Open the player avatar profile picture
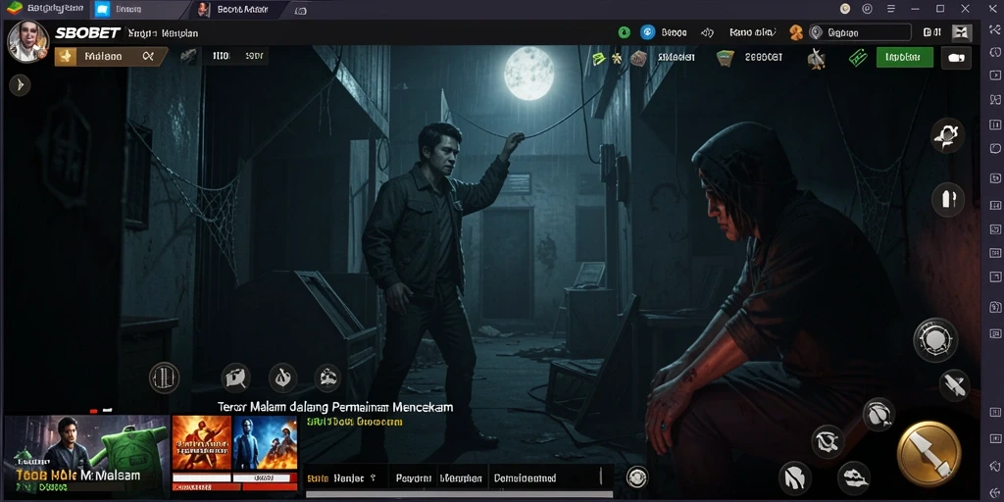Viewport: 1004px width, 502px height. tap(28, 41)
